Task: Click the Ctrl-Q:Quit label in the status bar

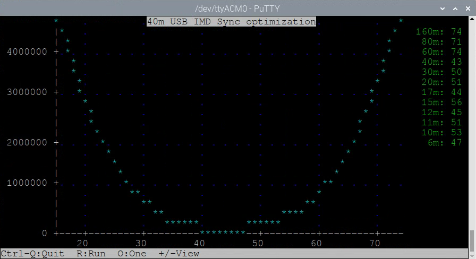Action: coord(32,254)
